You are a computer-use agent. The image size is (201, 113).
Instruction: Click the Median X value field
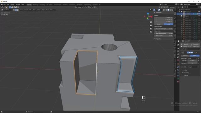tap(164, 18)
